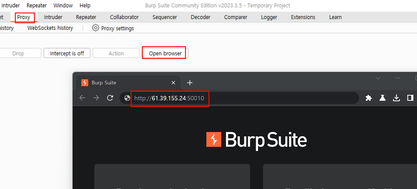Click the browser forward arrow
The width and height of the screenshot is (417, 189).
[x=96, y=98]
